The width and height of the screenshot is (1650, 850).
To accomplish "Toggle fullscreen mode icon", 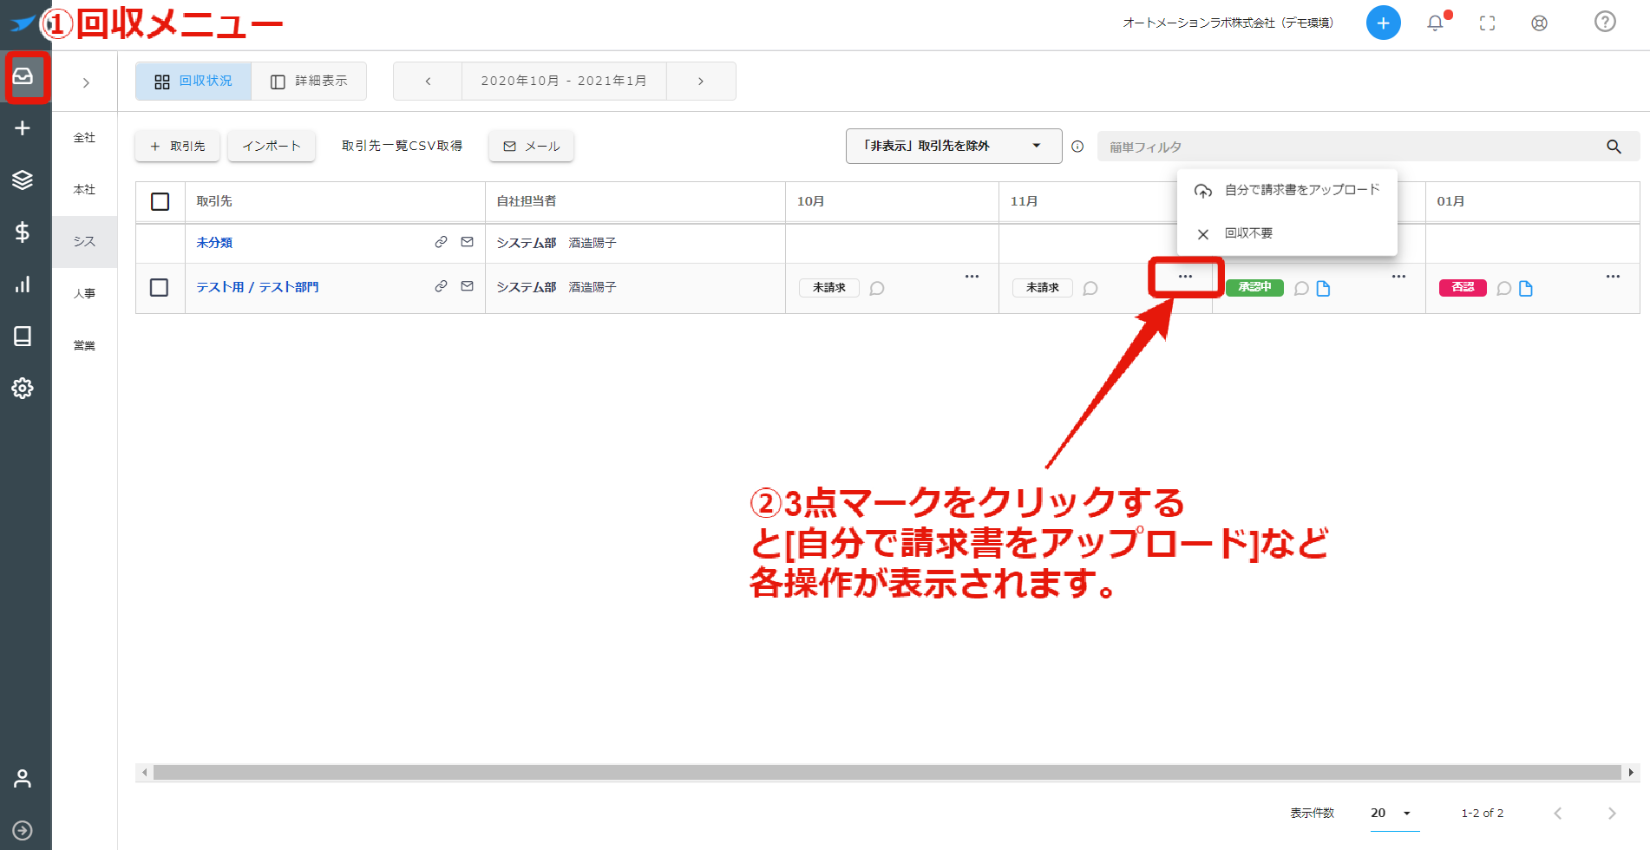I will [x=1487, y=23].
